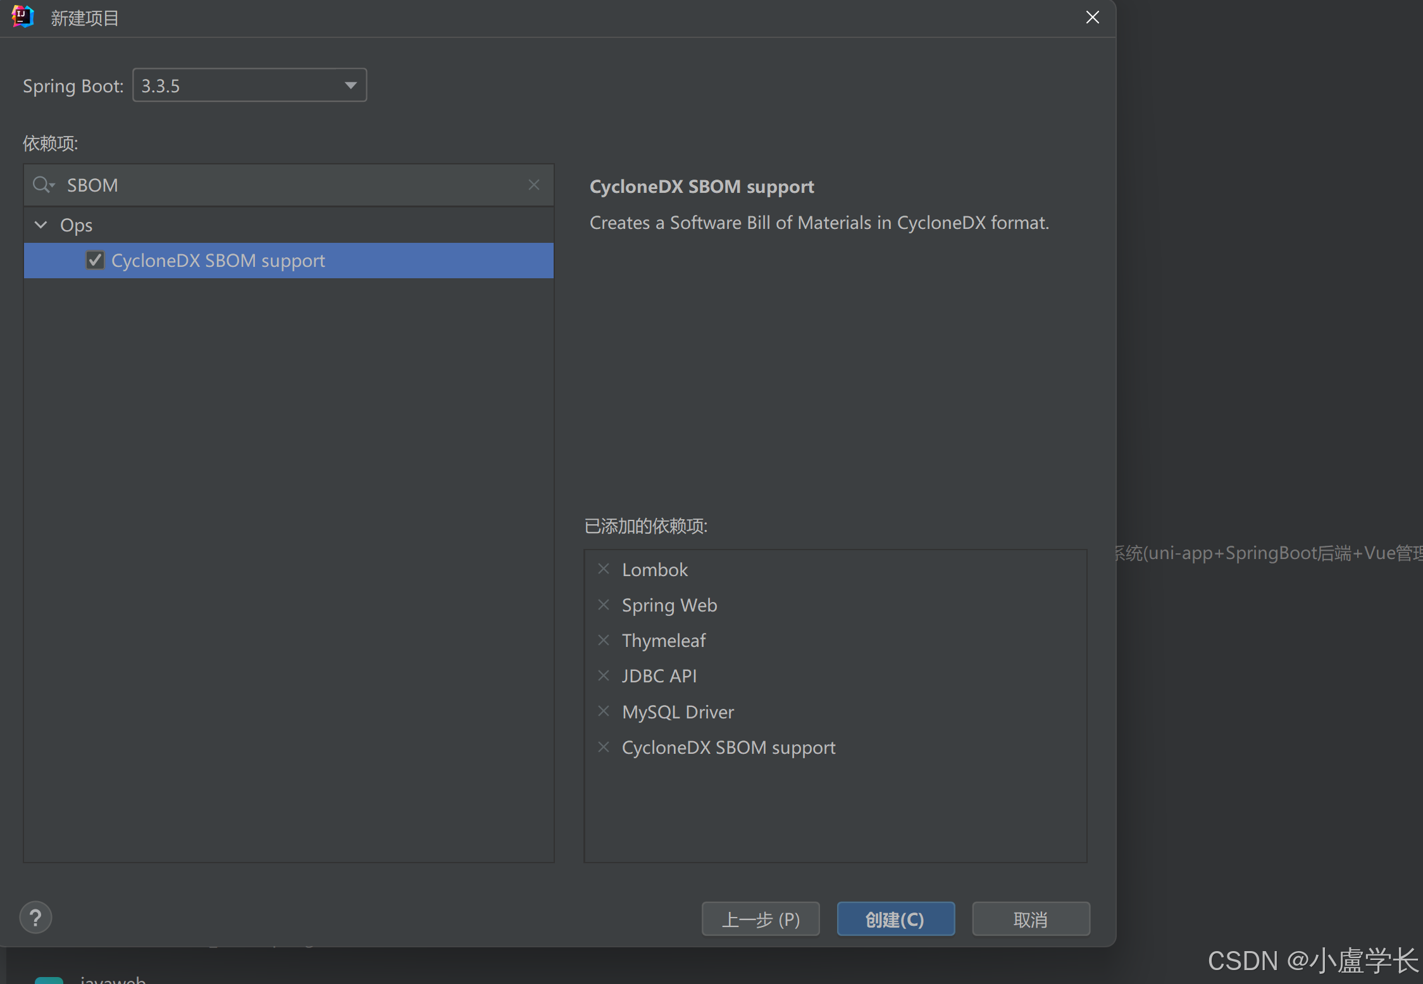The width and height of the screenshot is (1423, 984).
Task: Remove JDBC API dependency via X icon
Action: [x=604, y=675]
